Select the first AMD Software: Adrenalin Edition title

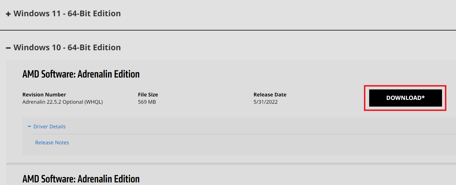[81, 74]
